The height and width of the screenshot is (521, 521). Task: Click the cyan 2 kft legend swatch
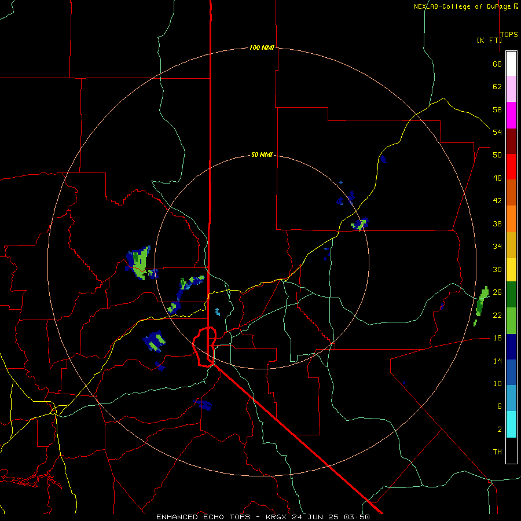[x=511, y=424]
